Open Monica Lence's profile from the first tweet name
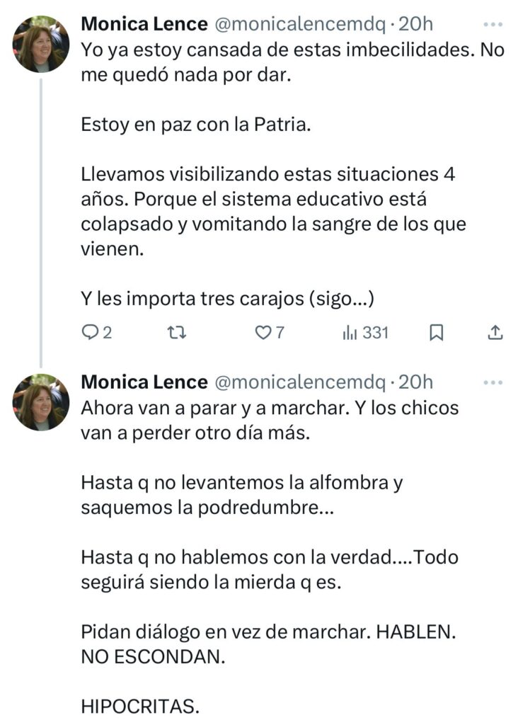518x725 pixels. (144, 24)
